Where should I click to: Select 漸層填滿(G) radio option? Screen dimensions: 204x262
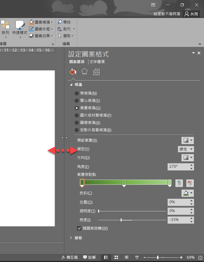[88, 108]
